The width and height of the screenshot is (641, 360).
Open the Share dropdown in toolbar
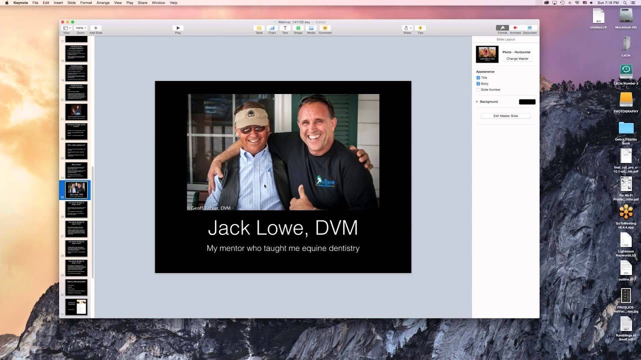[x=407, y=28]
